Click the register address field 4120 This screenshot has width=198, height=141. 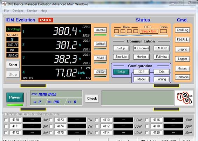coord(156,133)
